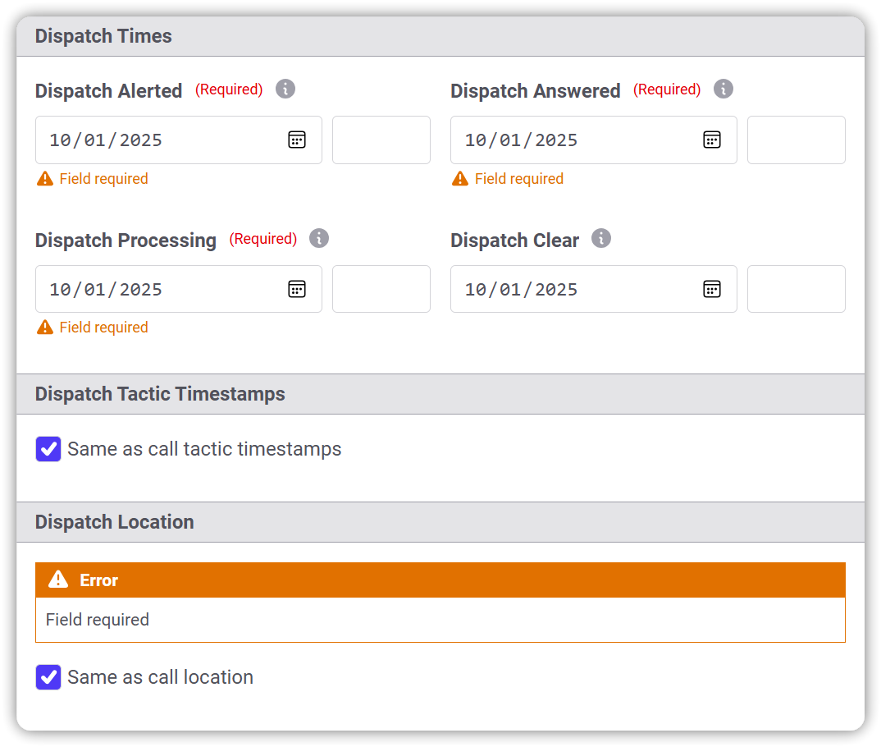Open calendar picker for Dispatch Clear date
This screenshot has width=881, height=747.
tap(712, 289)
